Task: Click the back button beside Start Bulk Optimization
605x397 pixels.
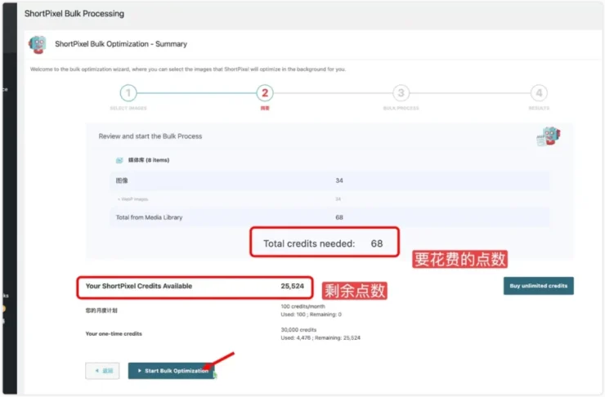Action: [102, 371]
